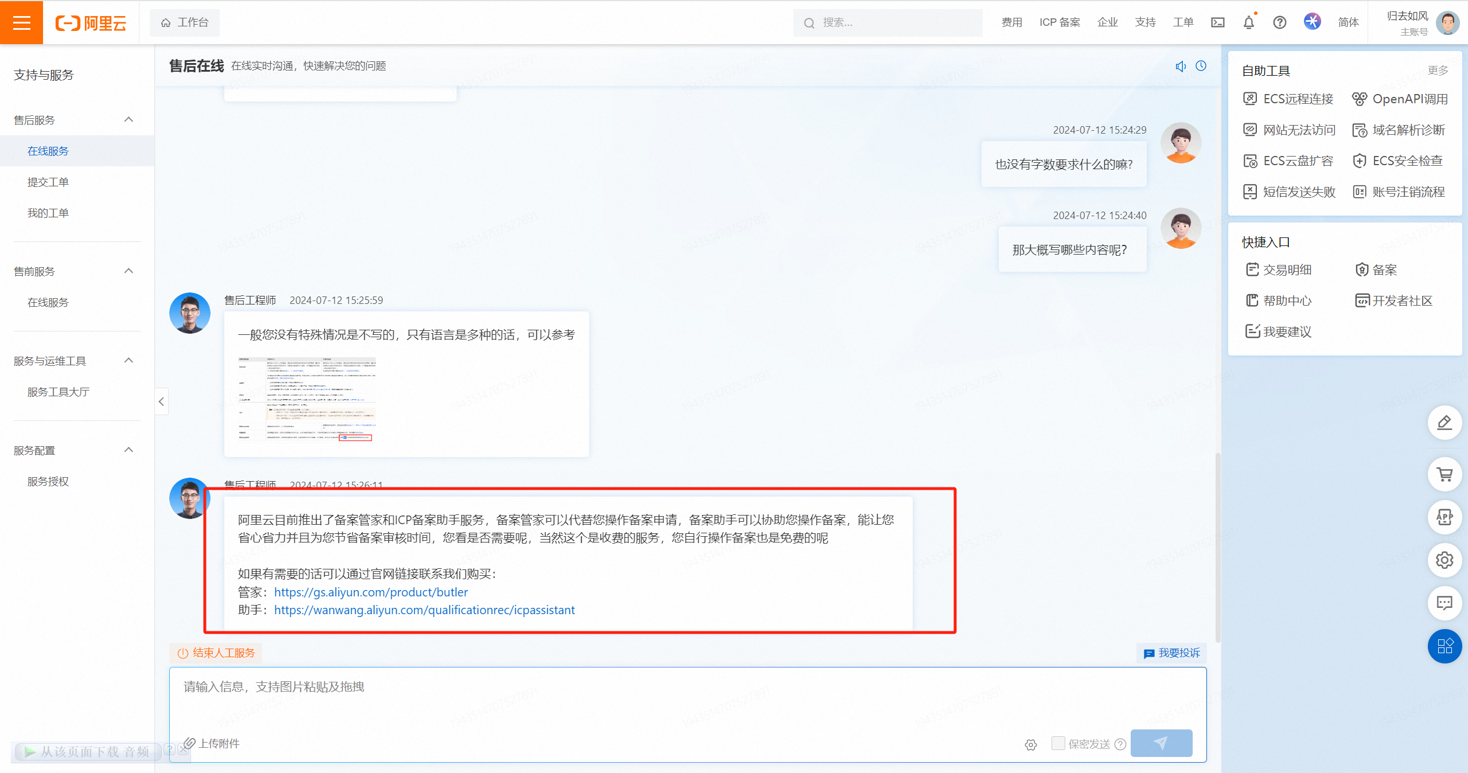The width and height of the screenshot is (1468, 773).
Task: Select 提交工单 in the sidebar
Action: (48, 182)
